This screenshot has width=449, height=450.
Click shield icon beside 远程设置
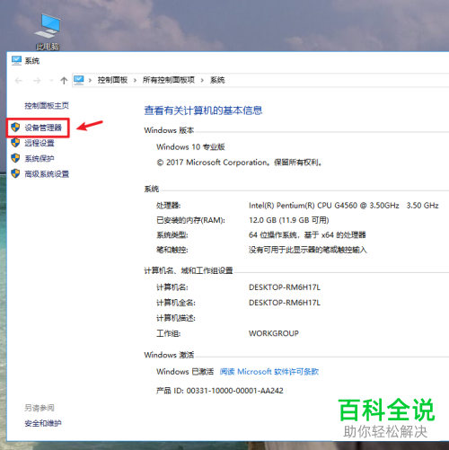15,143
